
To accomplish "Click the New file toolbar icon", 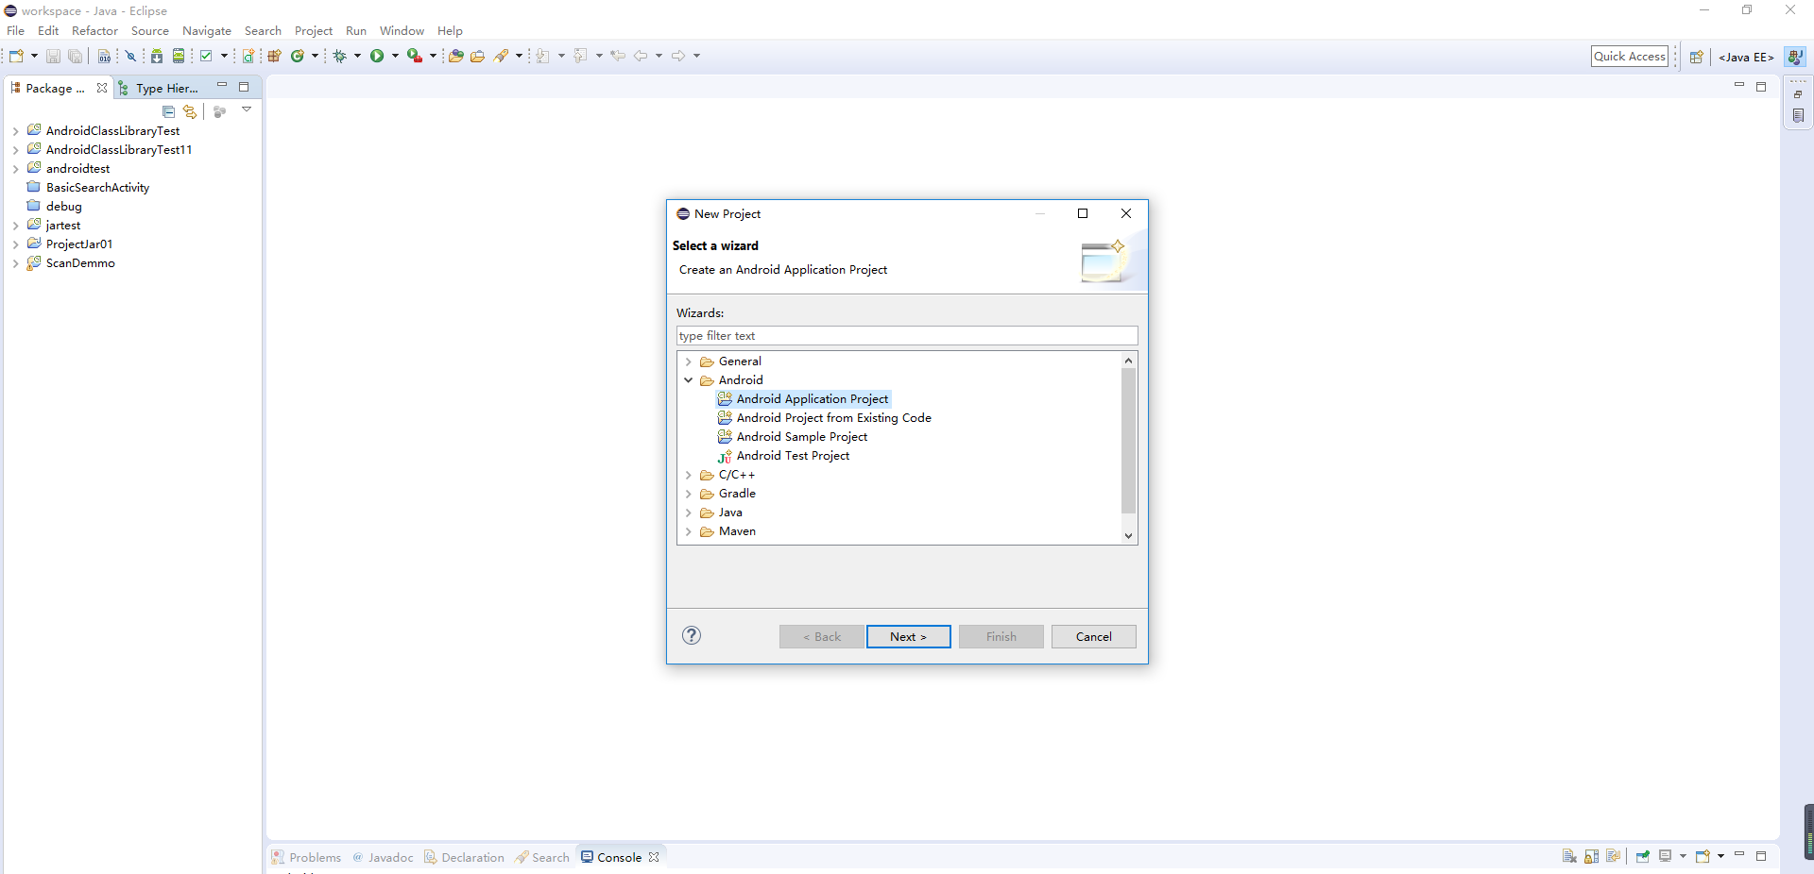I will pos(16,57).
